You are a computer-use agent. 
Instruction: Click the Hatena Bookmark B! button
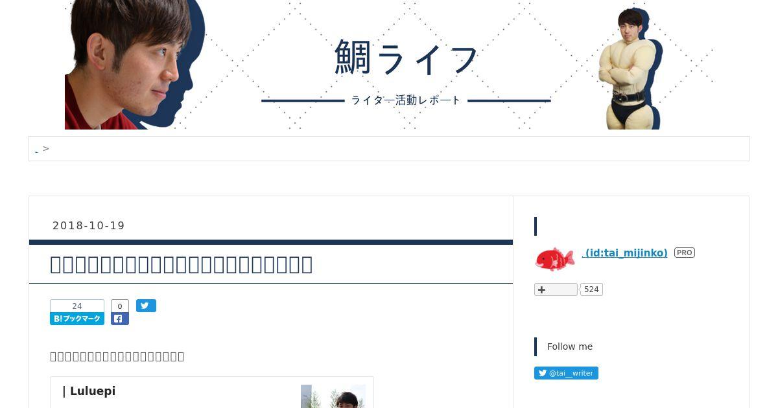(x=77, y=319)
